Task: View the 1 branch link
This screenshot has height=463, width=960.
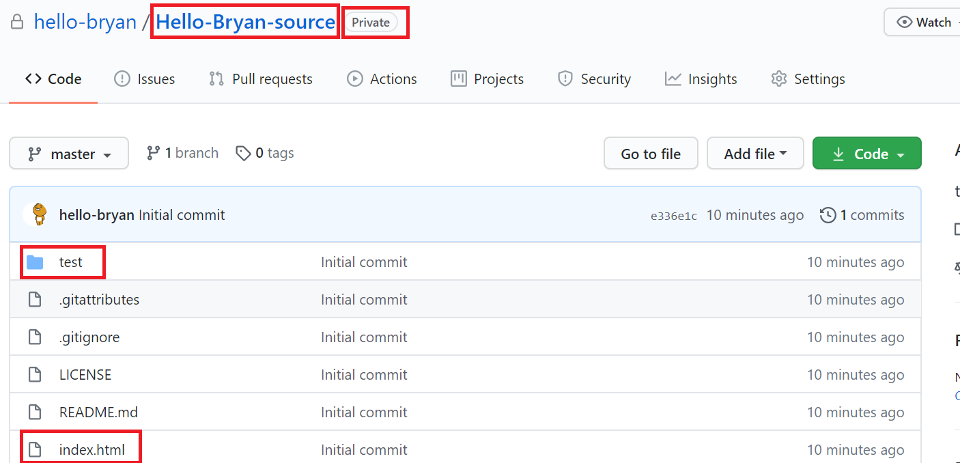Action: pos(182,153)
